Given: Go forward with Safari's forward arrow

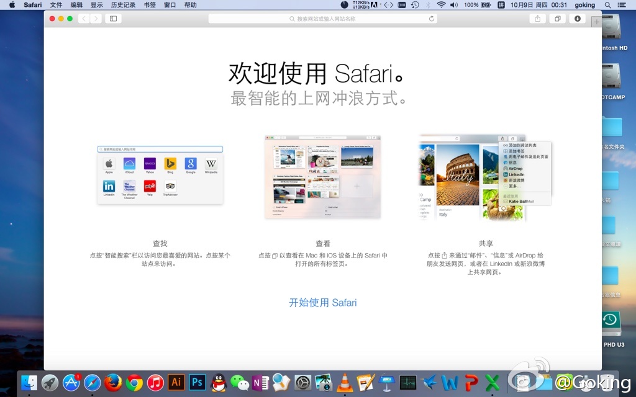Looking at the screenshot, I should click(96, 19).
